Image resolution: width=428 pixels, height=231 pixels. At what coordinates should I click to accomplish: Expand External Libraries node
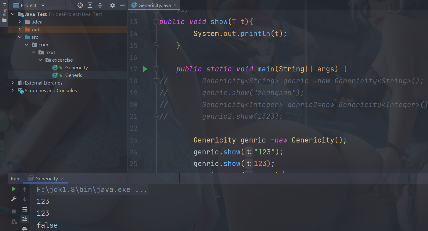point(13,83)
